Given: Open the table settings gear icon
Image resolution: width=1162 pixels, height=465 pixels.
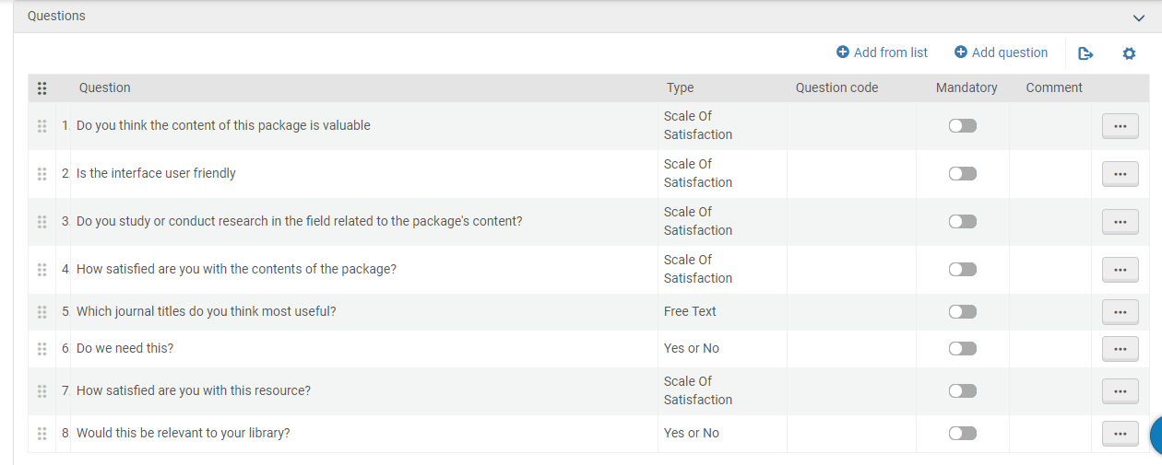Looking at the screenshot, I should coord(1129,53).
